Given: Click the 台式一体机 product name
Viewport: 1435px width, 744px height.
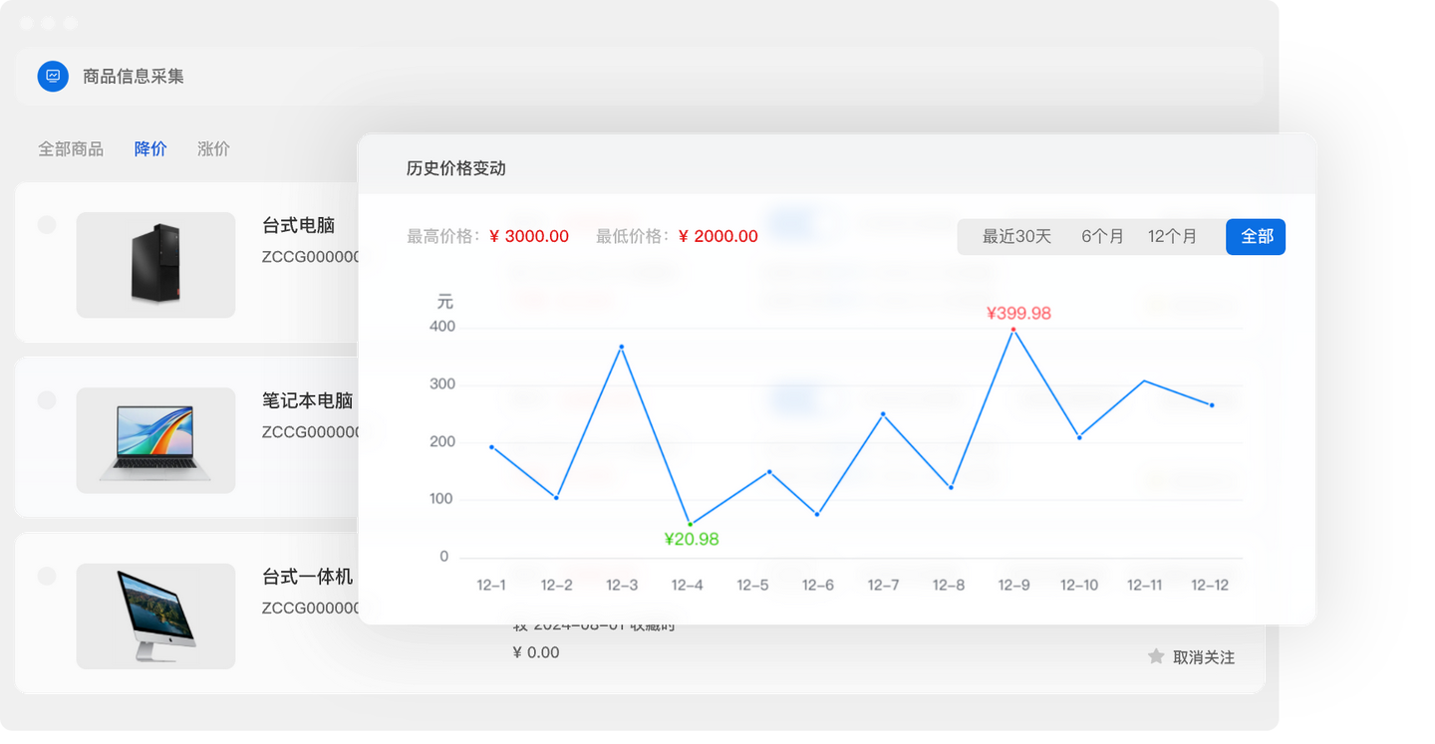Looking at the screenshot, I should (x=307, y=577).
